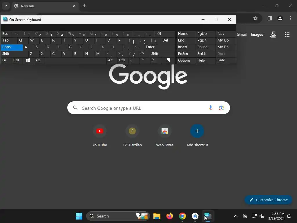Click the Q key on keyboard
The image size is (297, 223).
pyautogui.click(x=23, y=40)
